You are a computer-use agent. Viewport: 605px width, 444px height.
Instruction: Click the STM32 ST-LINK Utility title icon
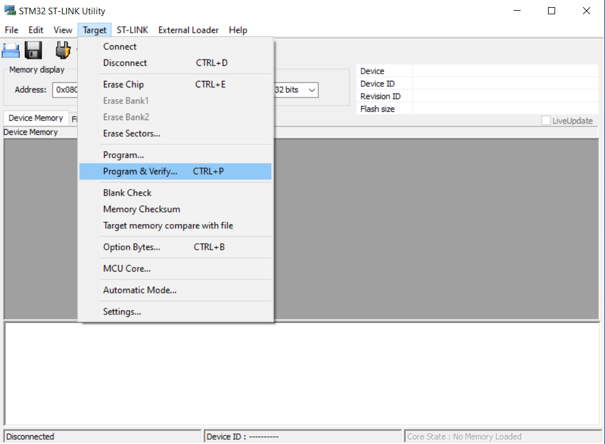click(x=9, y=11)
